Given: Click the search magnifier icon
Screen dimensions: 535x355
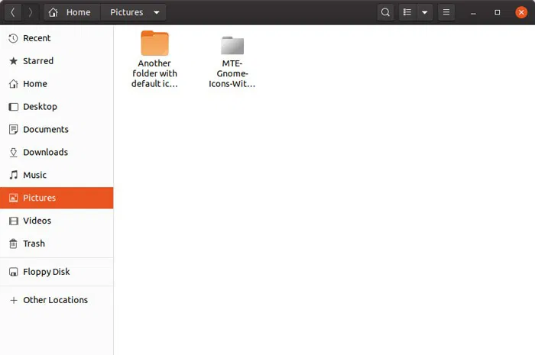Looking at the screenshot, I should click(x=385, y=12).
